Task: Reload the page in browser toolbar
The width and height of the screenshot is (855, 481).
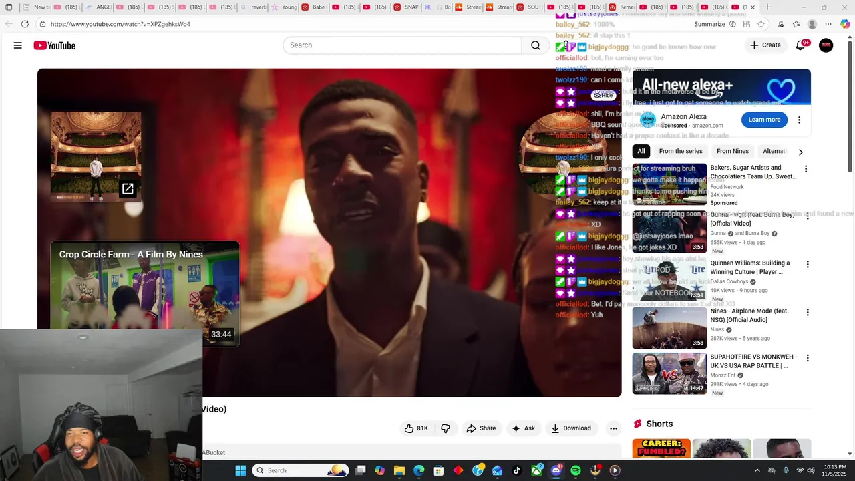Action: tap(25, 24)
